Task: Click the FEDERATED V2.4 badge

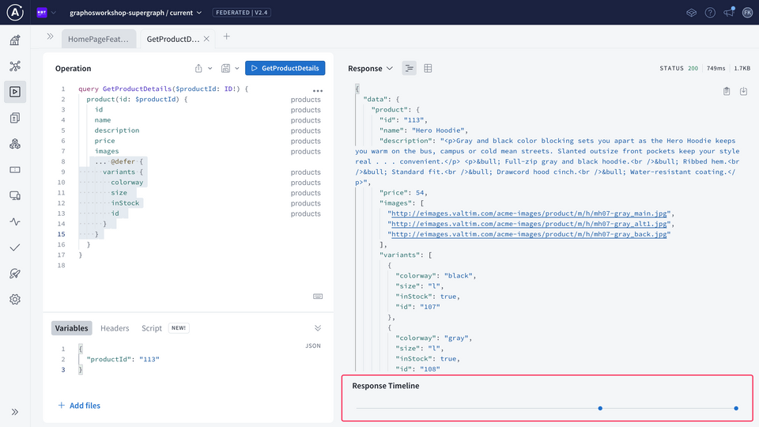Action: (x=242, y=13)
